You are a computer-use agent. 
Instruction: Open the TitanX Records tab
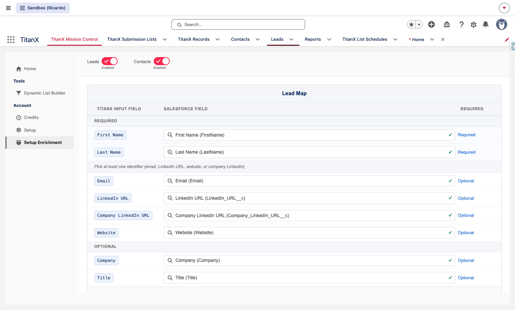(194, 39)
